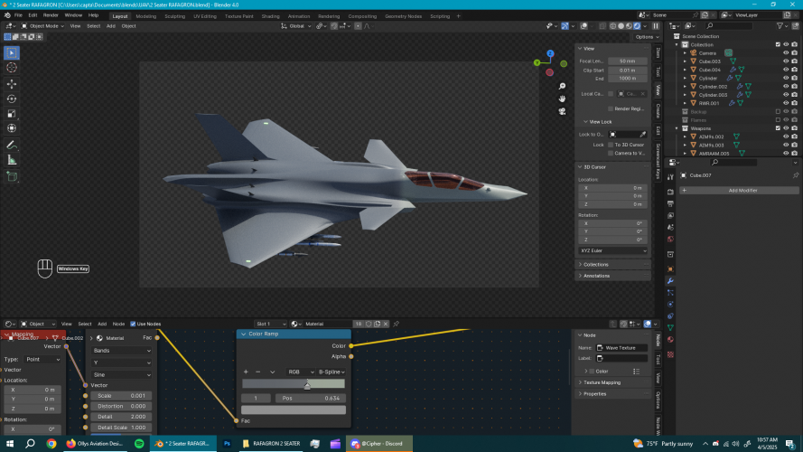Open Photoshop from the taskbar
803x452 pixels.
[227, 443]
